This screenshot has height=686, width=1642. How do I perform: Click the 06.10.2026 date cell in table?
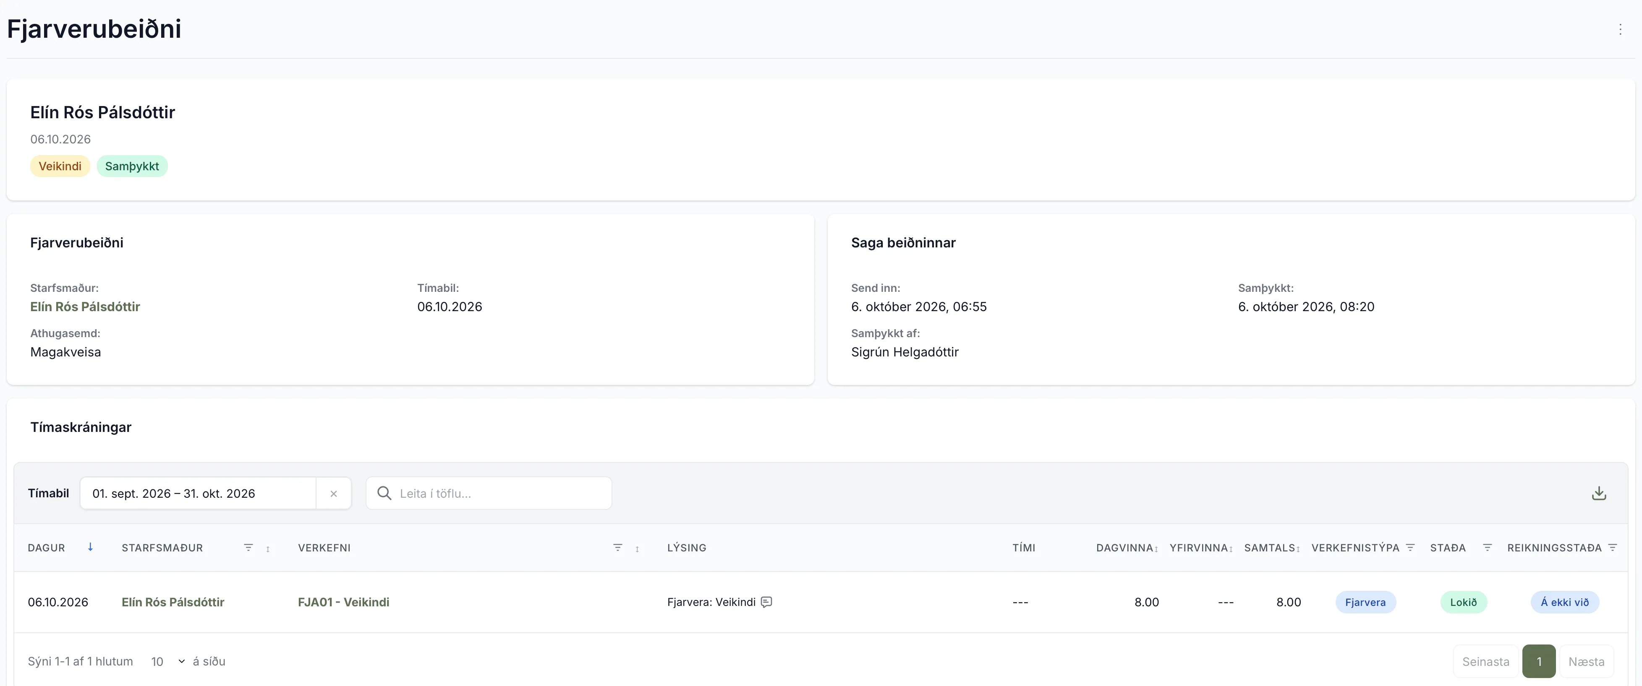click(58, 602)
